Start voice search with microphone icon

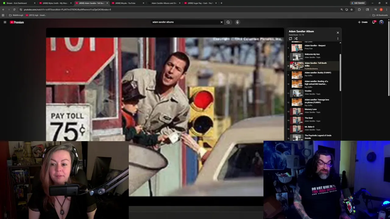(x=237, y=22)
